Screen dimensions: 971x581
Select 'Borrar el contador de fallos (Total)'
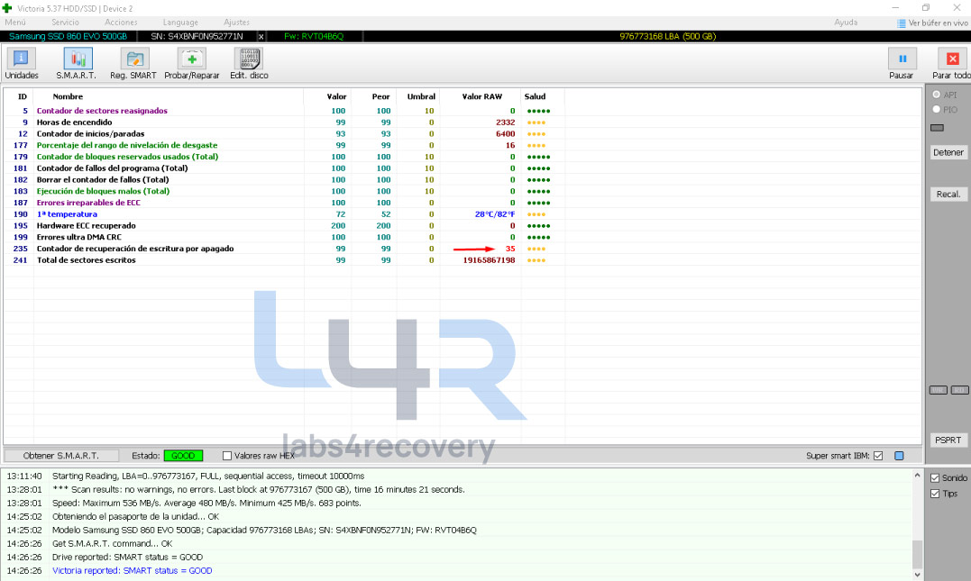click(x=284, y=179)
